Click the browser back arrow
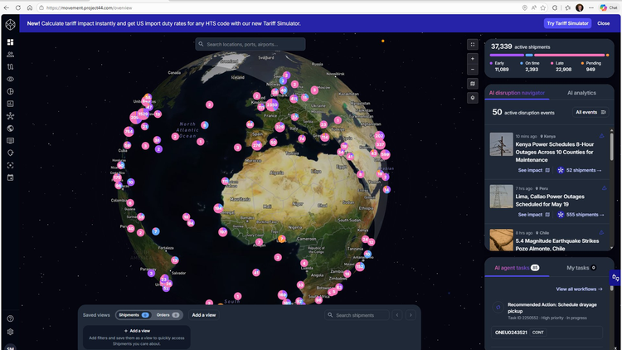 point(7,7)
